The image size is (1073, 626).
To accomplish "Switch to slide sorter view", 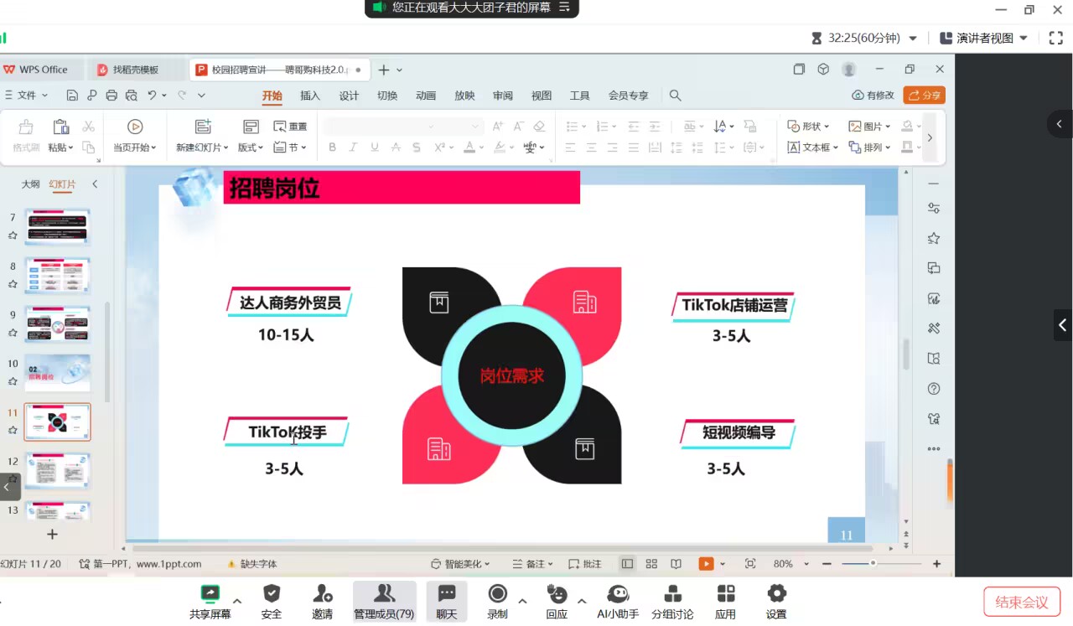I will [x=651, y=564].
